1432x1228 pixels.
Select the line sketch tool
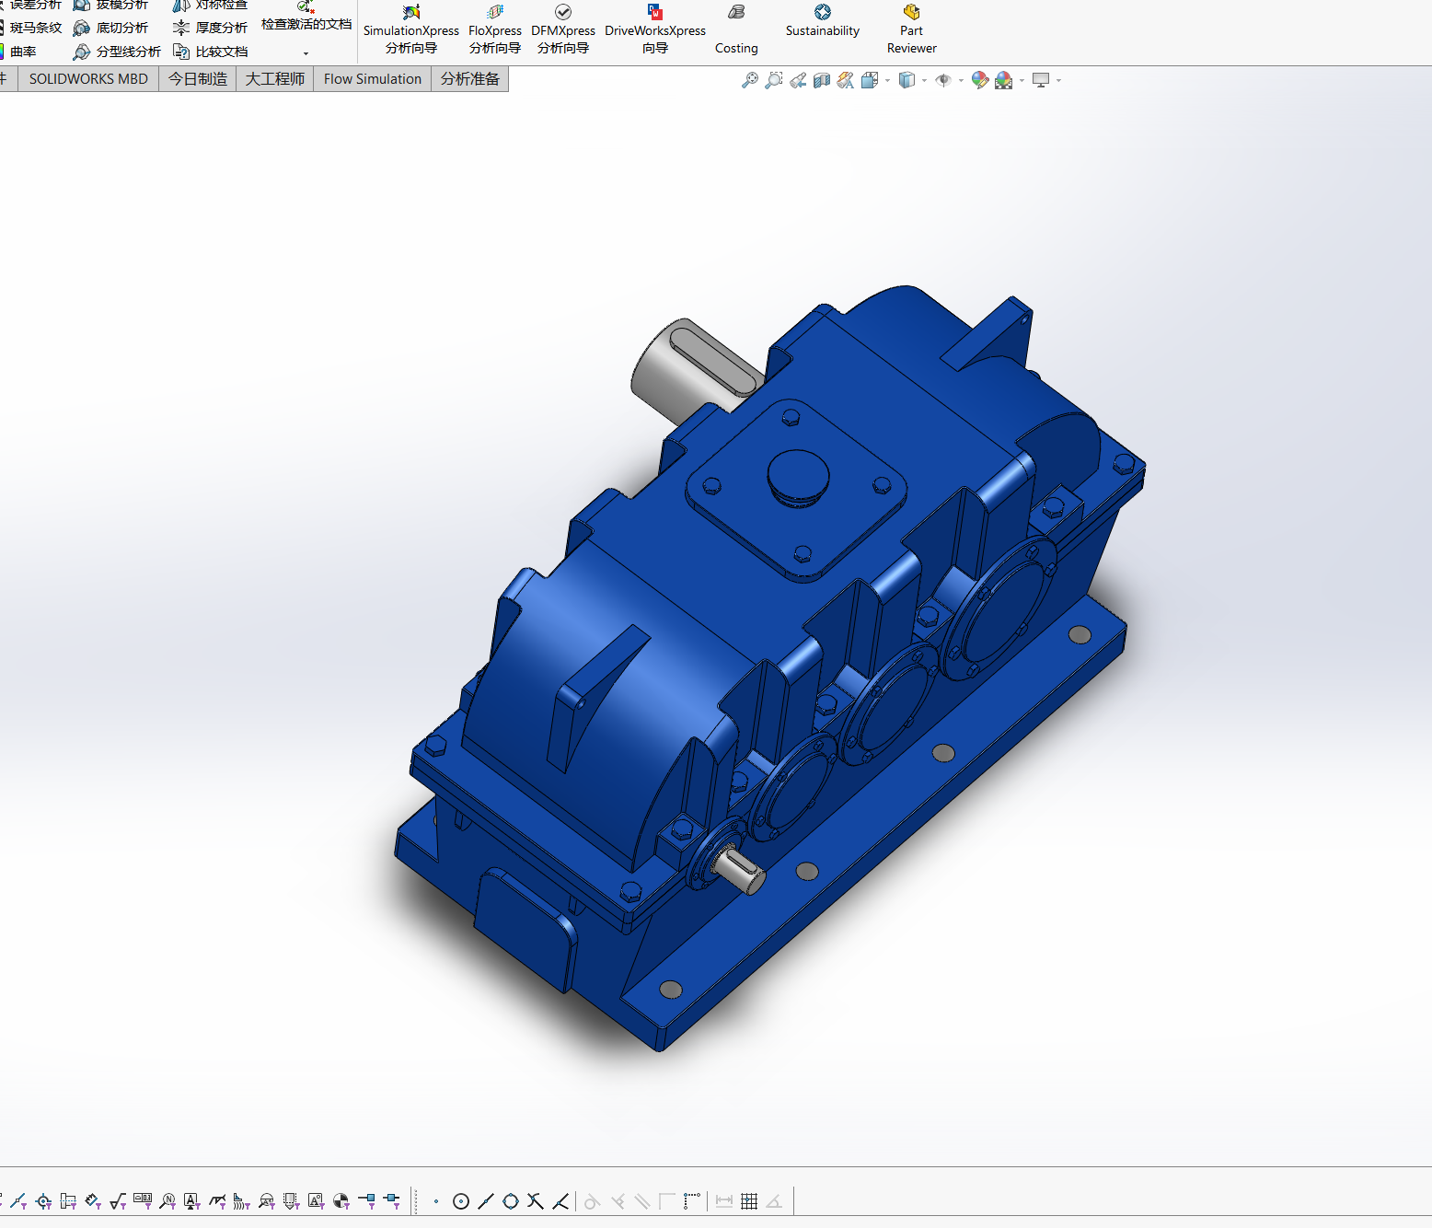pos(486,1201)
